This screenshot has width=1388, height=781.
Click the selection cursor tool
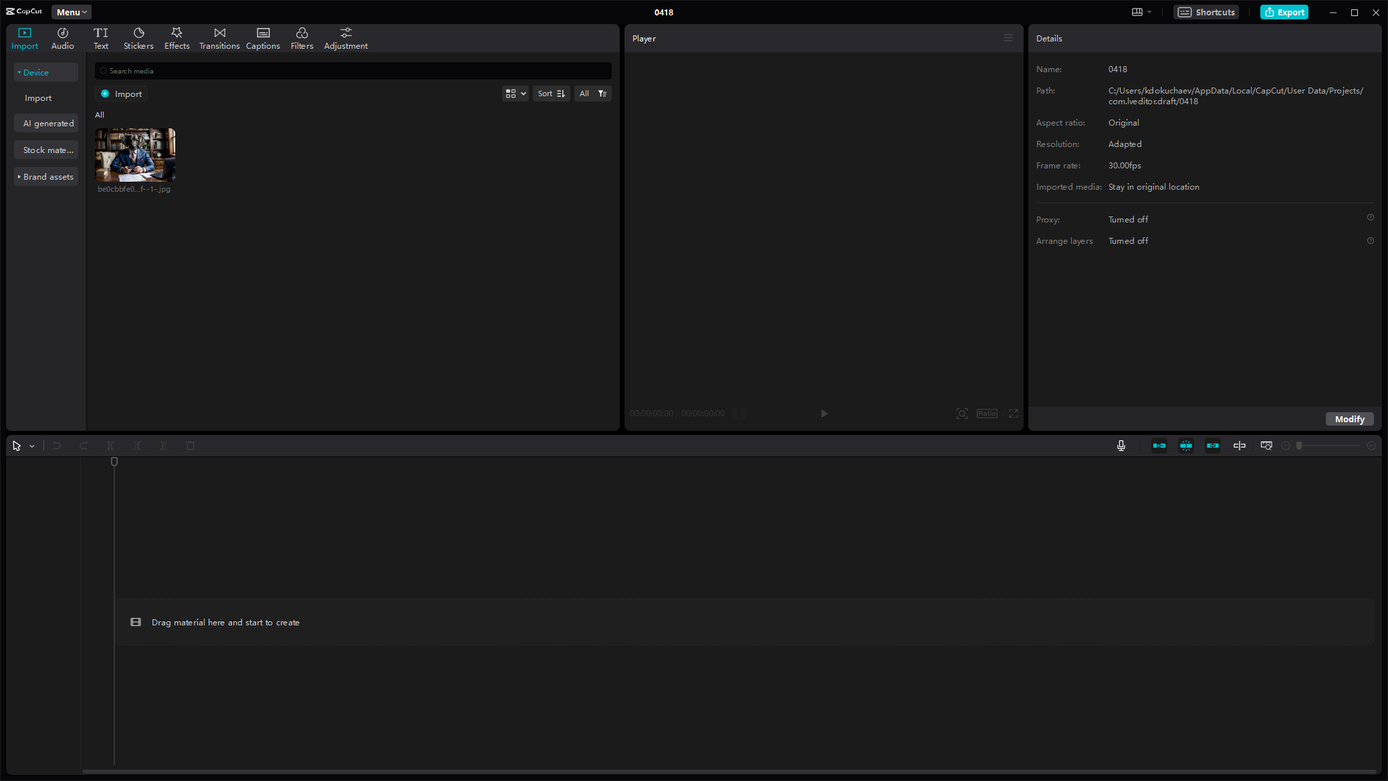17,446
